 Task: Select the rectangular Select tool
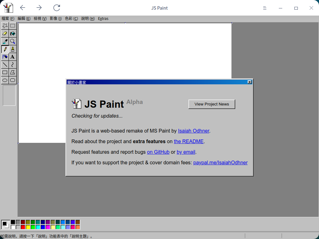pyautogui.click(x=12, y=26)
